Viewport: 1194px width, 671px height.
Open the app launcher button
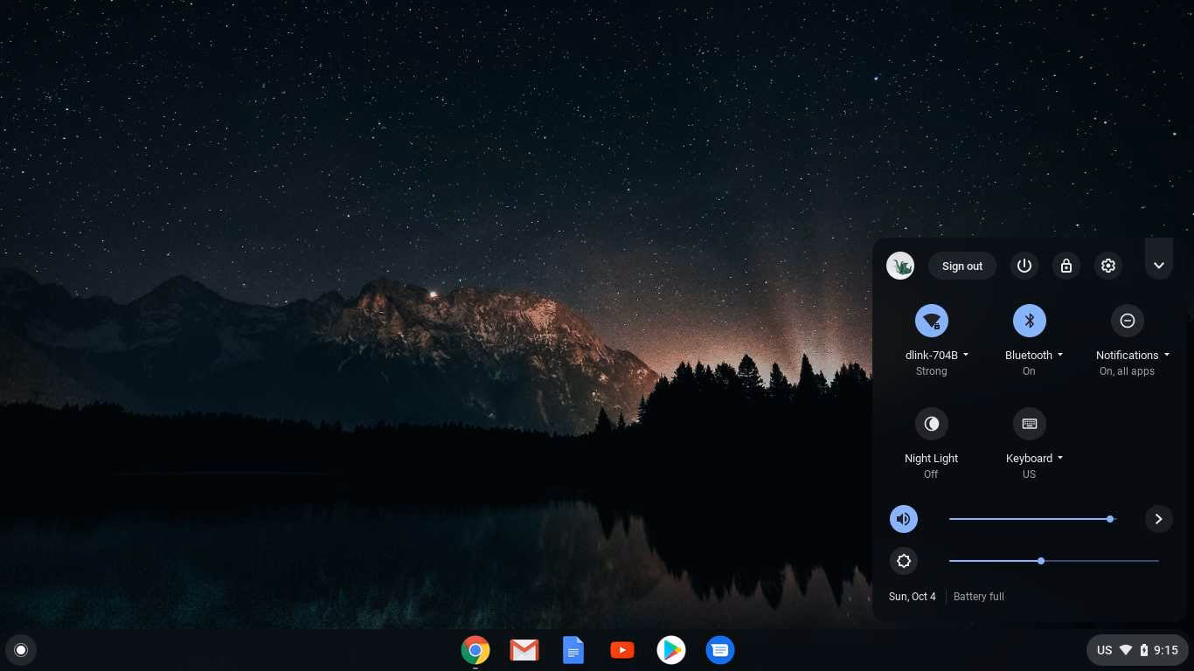click(20, 650)
